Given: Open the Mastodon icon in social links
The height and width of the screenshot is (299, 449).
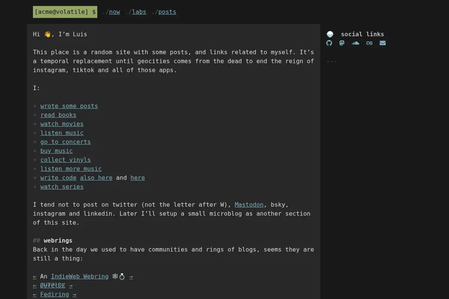Looking at the screenshot, I should (342, 43).
